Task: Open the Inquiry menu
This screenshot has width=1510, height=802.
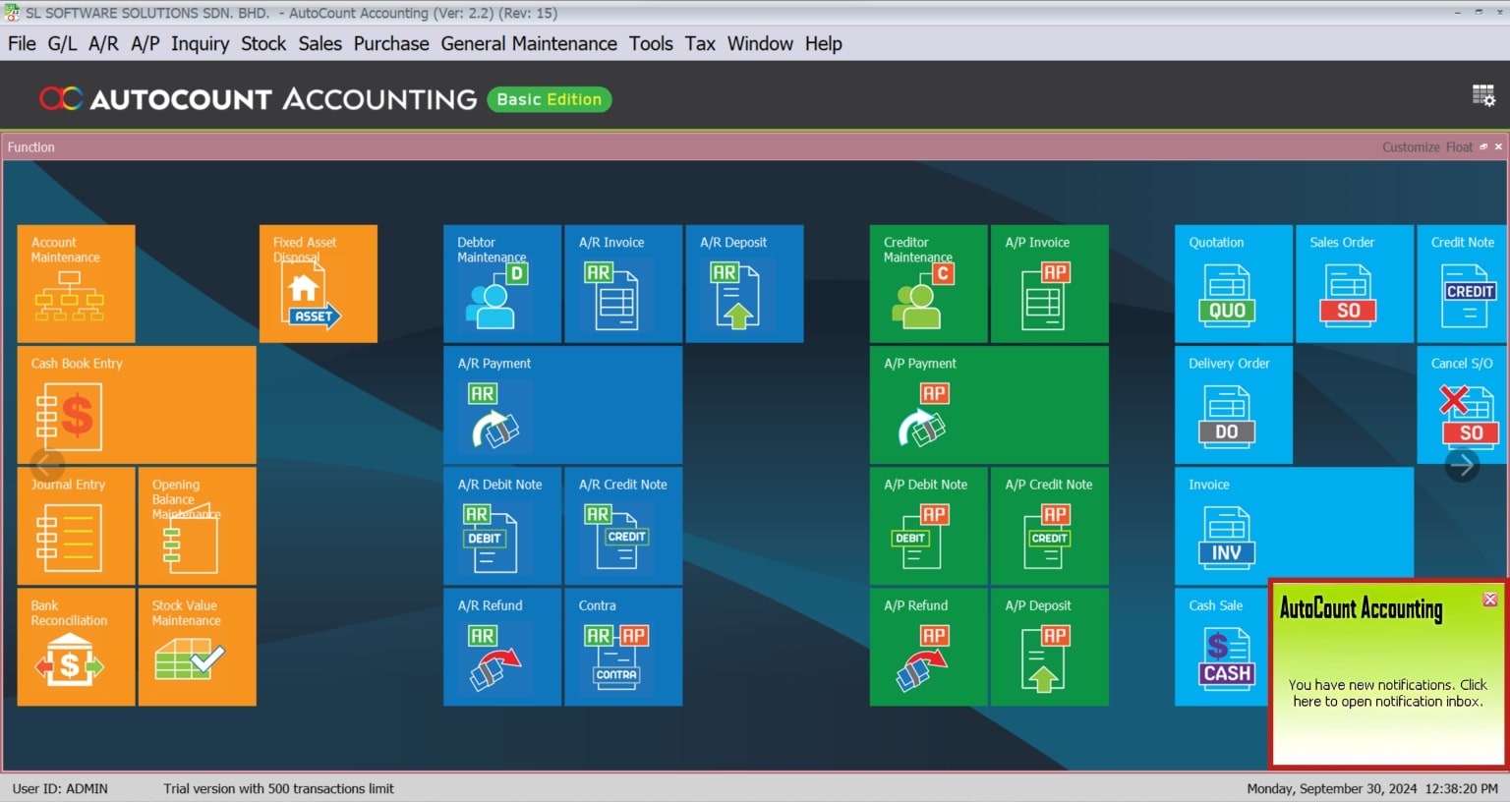Action: tap(200, 44)
